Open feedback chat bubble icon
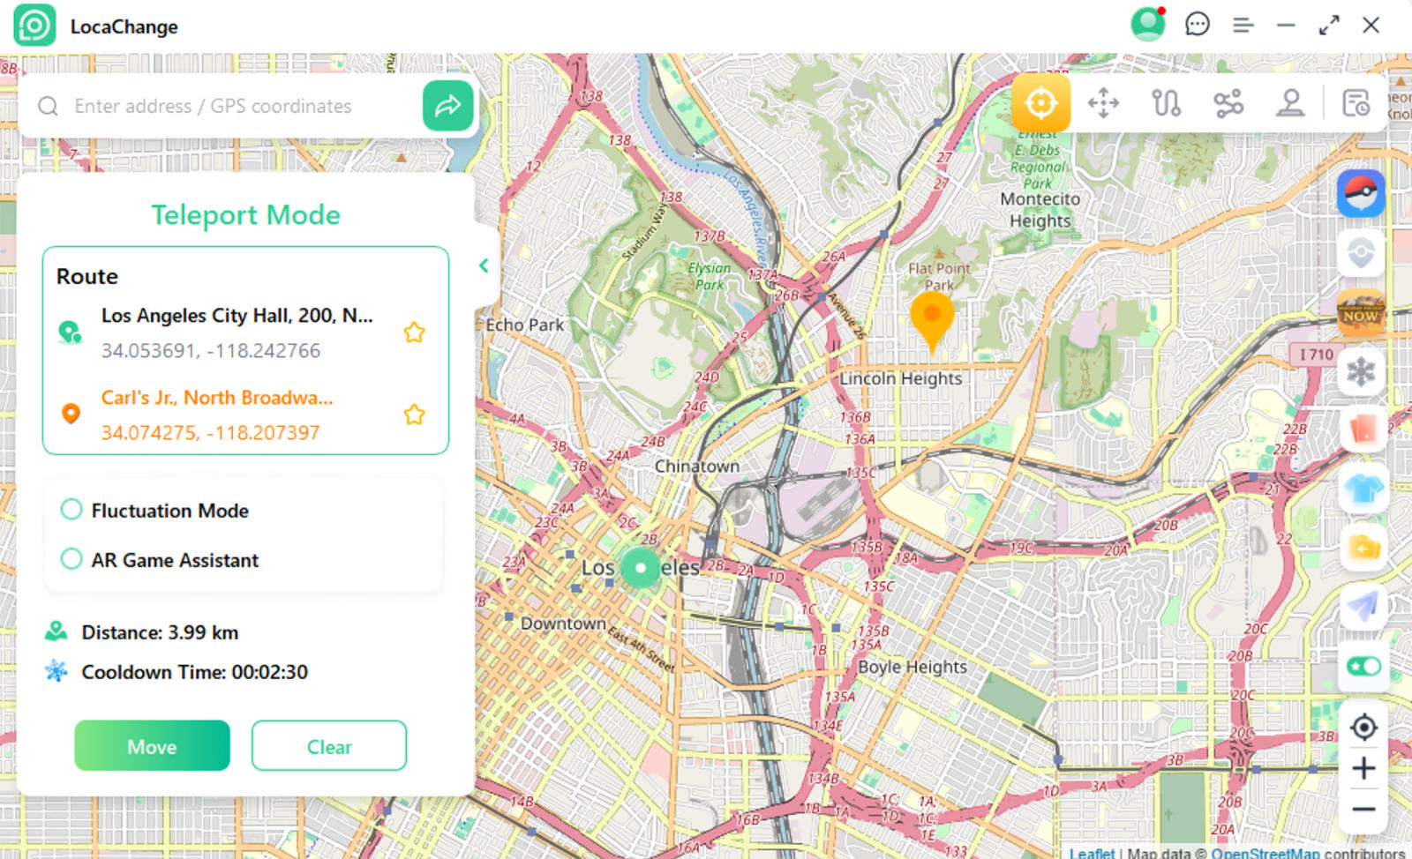 point(1197,25)
